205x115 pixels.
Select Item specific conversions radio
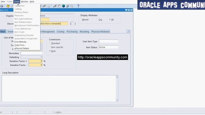[x=50, y=47]
